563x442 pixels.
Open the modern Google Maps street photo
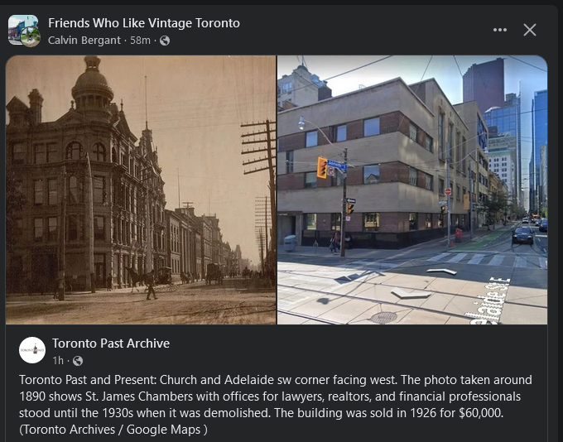412,190
